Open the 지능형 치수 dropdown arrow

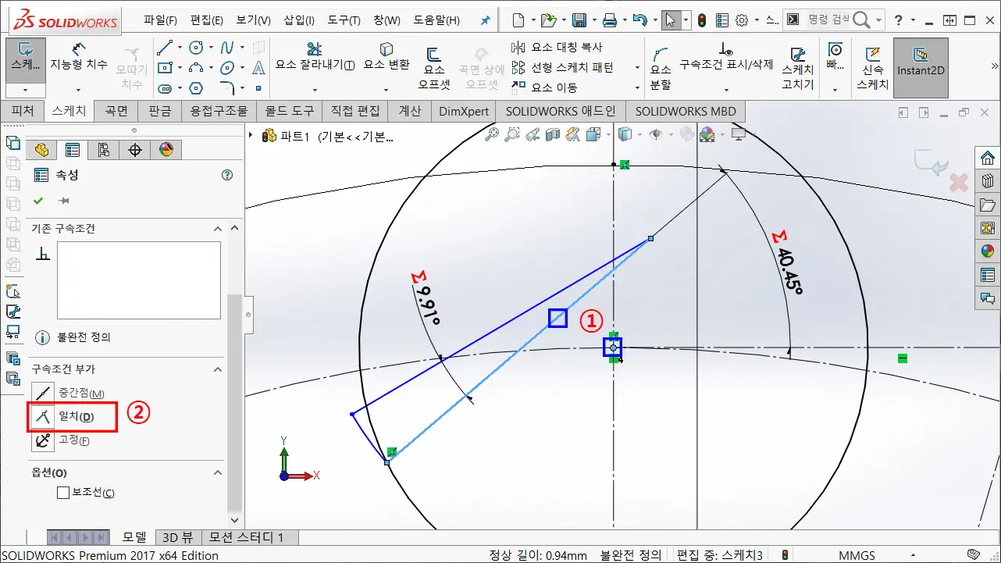[79, 89]
